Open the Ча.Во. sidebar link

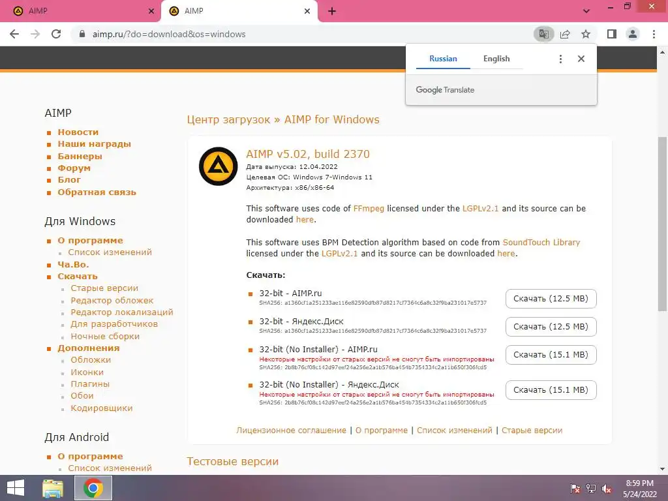click(73, 265)
